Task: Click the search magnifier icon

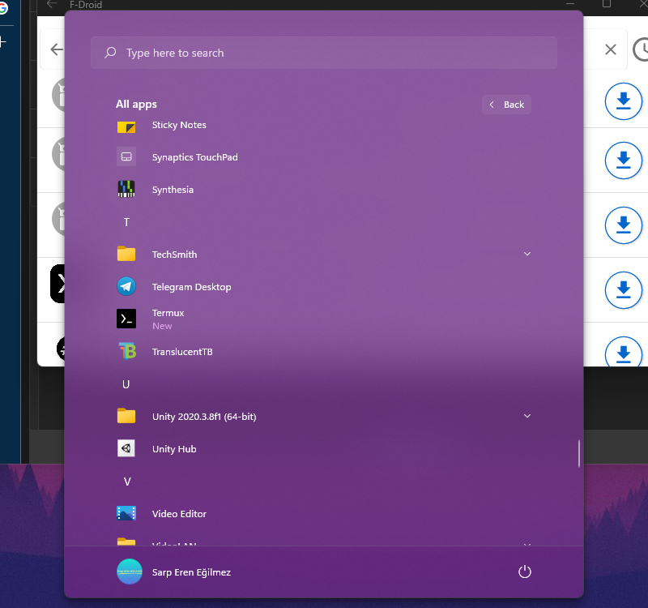Action: pyautogui.click(x=110, y=53)
